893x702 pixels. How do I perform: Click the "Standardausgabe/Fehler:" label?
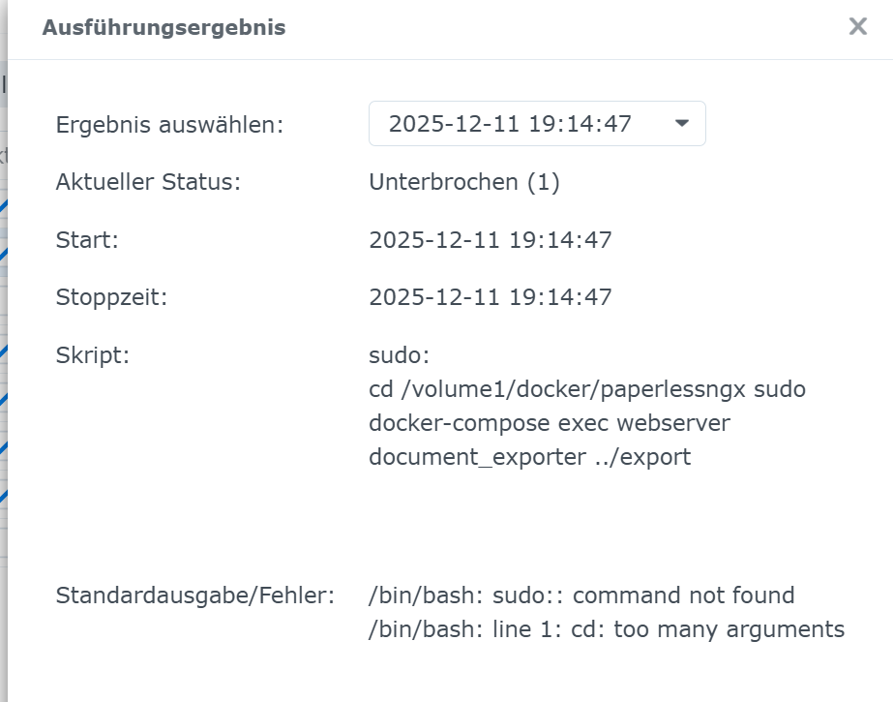point(195,595)
